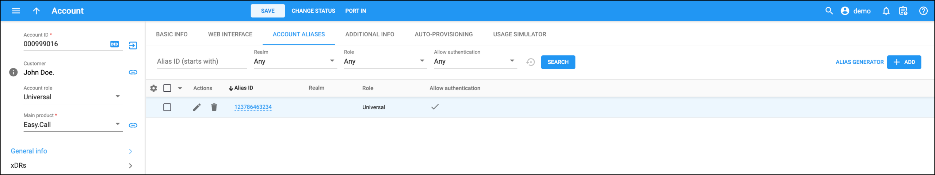Open the Main product dropdown
This screenshot has height=175, width=935.
(x=73, y=124)
